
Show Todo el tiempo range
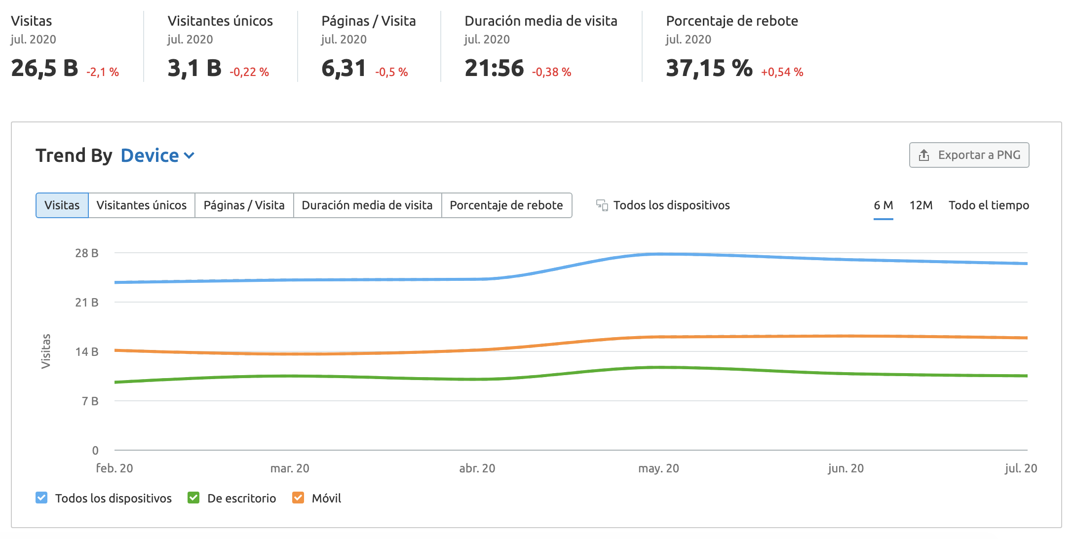click(x=989, y=205)
